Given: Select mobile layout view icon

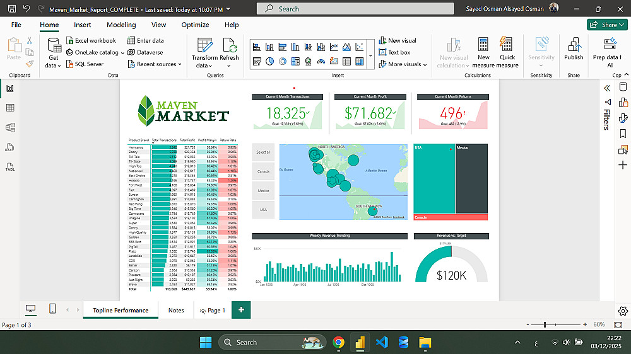Looking at the screenshot, I should pyautogui.click(x=52, y=309).
